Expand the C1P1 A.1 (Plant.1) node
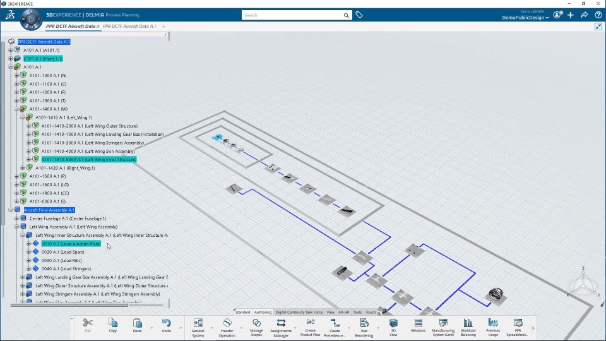Image resolution: width=606 pixels, height=341 pixels. tap(11, 59)
